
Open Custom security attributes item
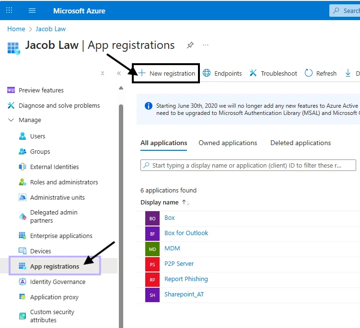pos(52,316)
